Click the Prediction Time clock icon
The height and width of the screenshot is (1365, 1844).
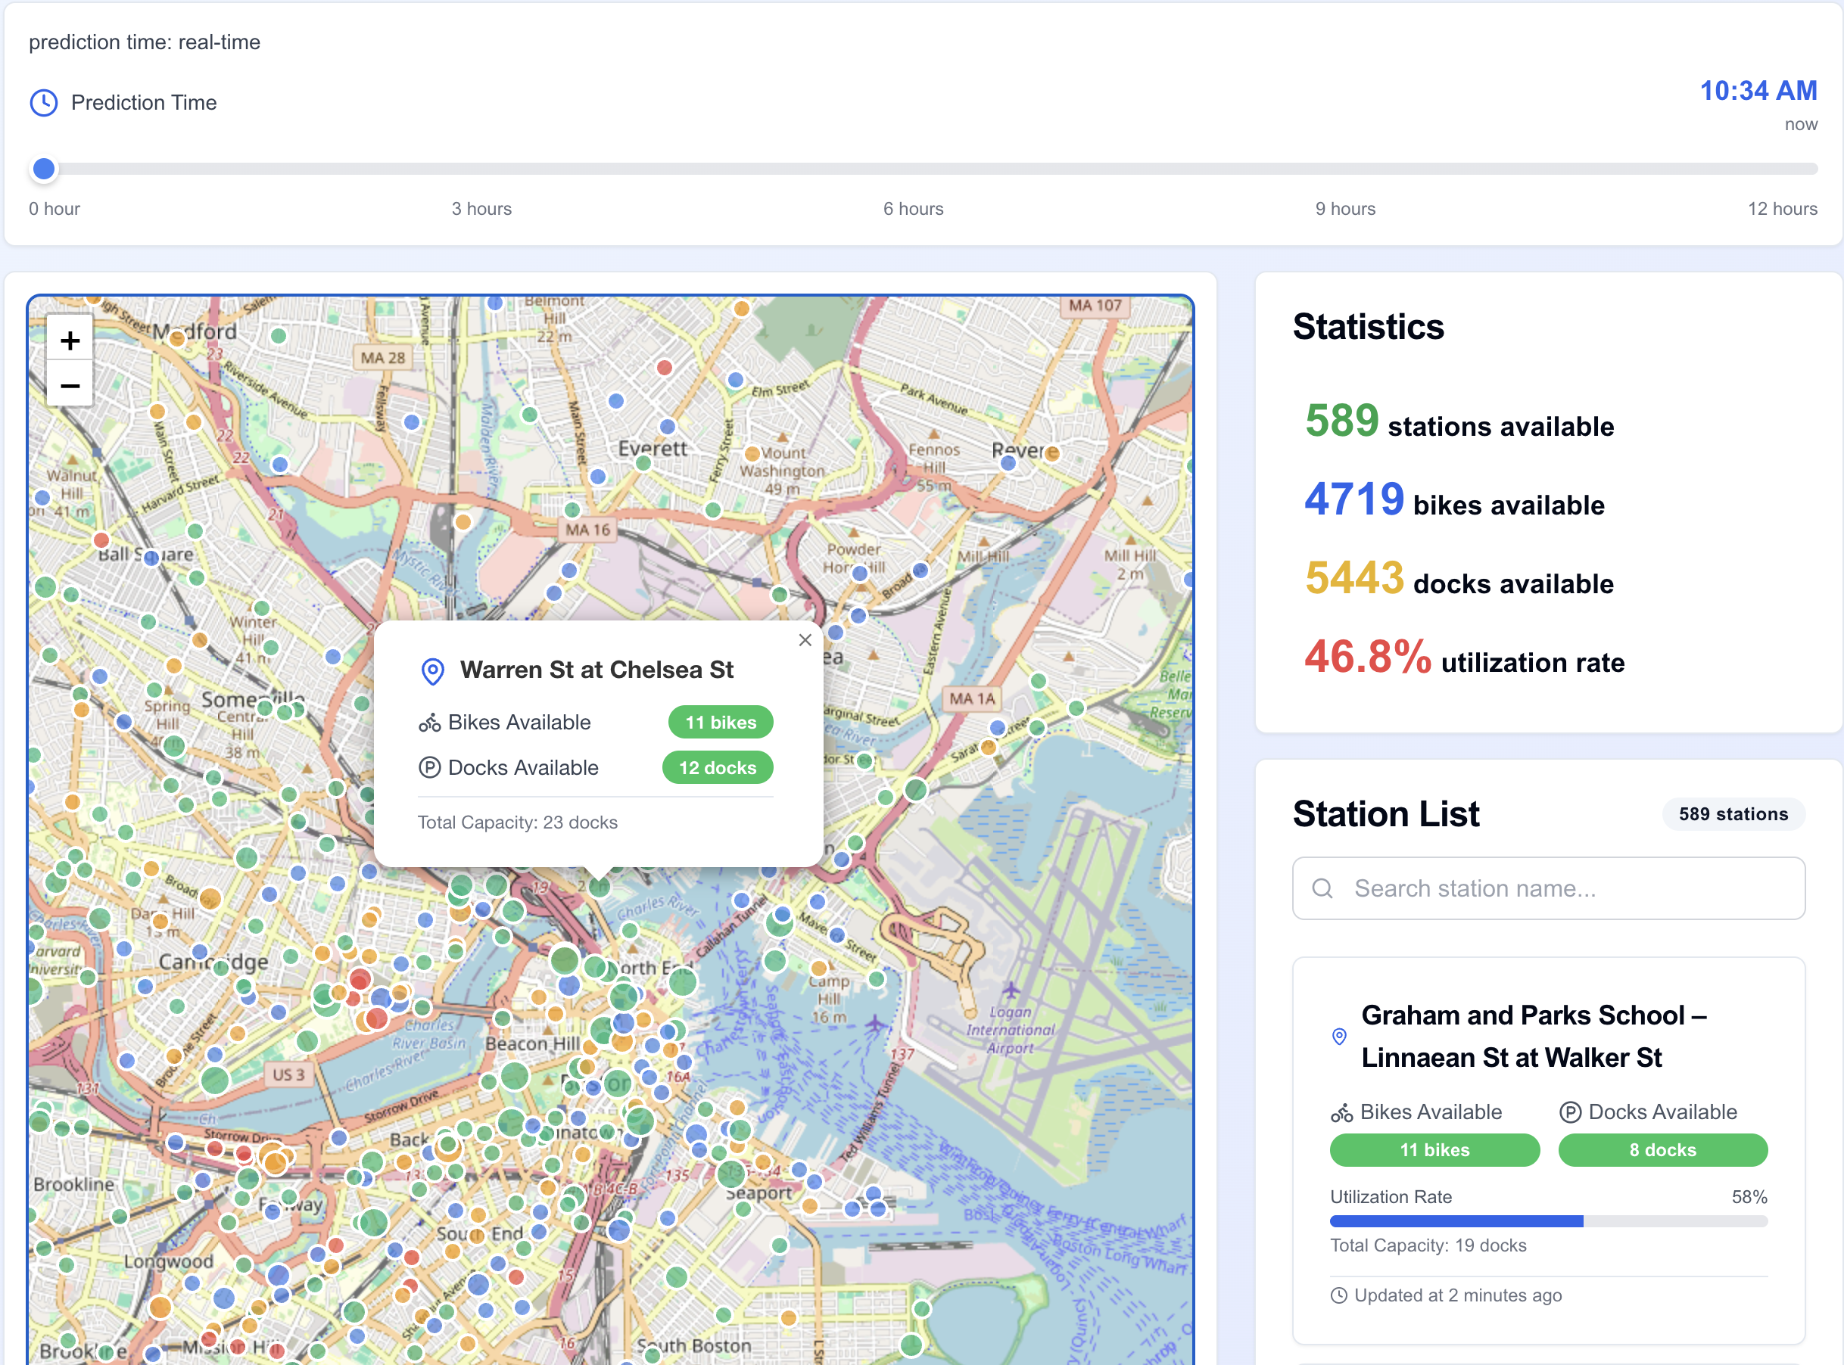44,102
